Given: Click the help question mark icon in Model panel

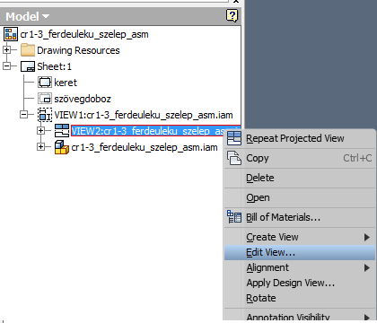Looking at the screenshot, I should point(232,15).
